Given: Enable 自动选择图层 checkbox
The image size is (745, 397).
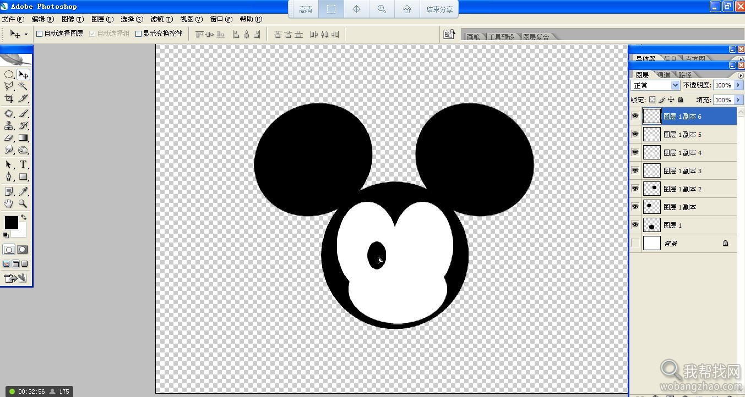Looking at the screenshot, I should [40, 34].
